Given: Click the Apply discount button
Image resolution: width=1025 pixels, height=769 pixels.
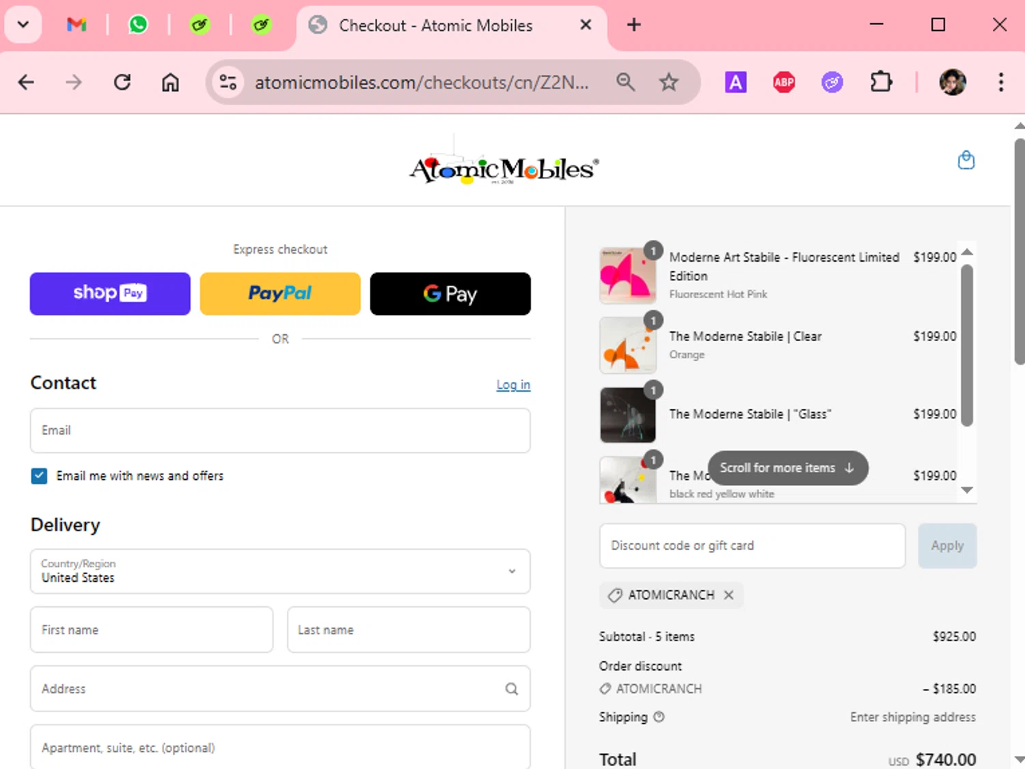Looking at the screenshot, I should point(947,545).
